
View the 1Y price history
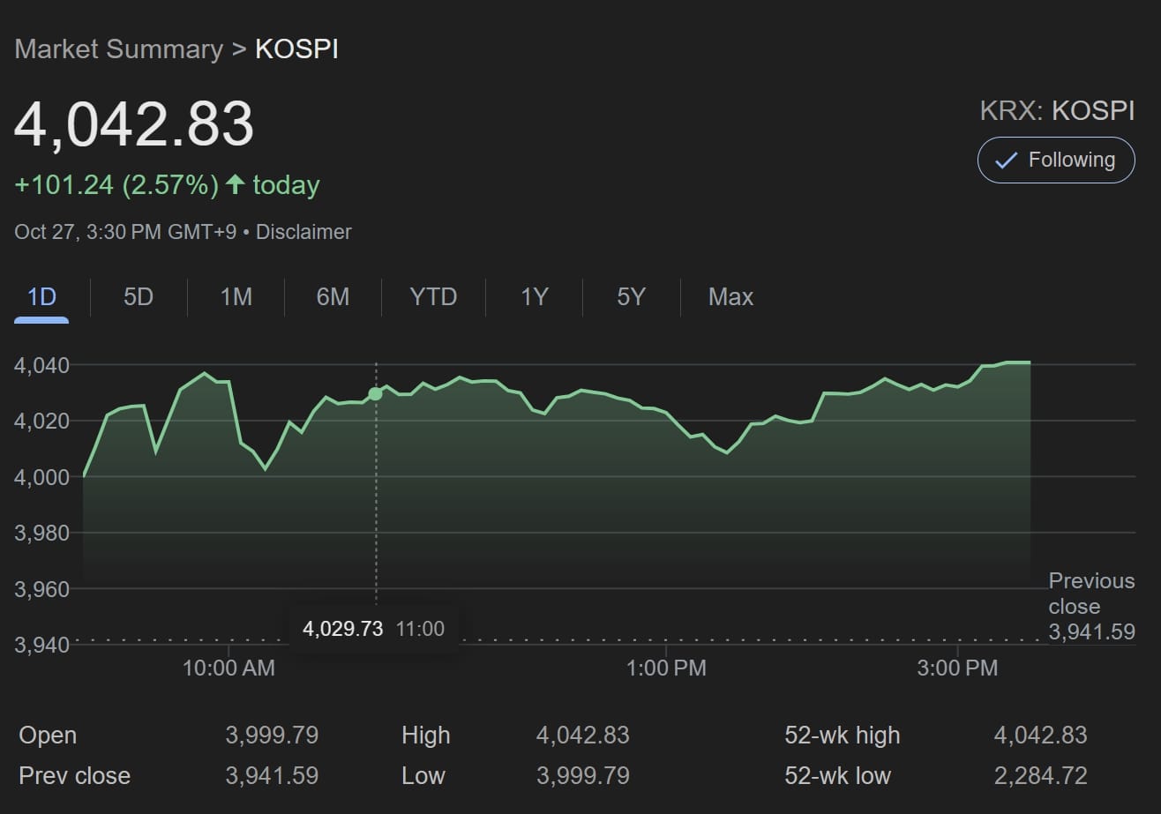[x=535, y=297]
